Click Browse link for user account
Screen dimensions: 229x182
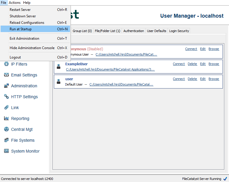click(x=214, y=79)
